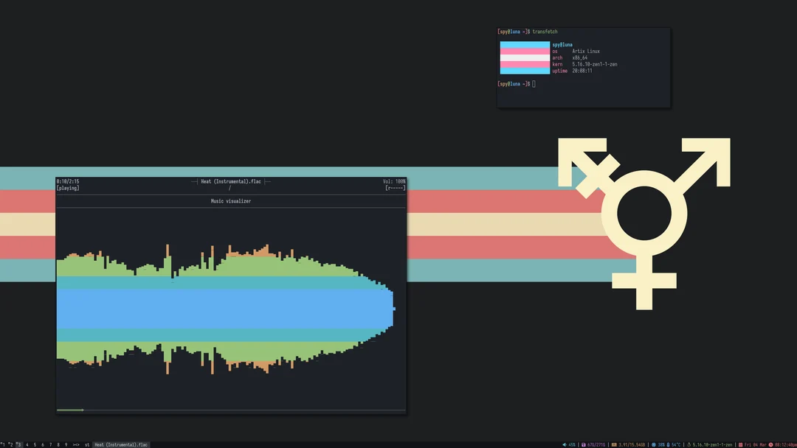
Task: Click the kernel icon before 5.16.10-zen1-1-zen
Action: (x=689, y=444)
